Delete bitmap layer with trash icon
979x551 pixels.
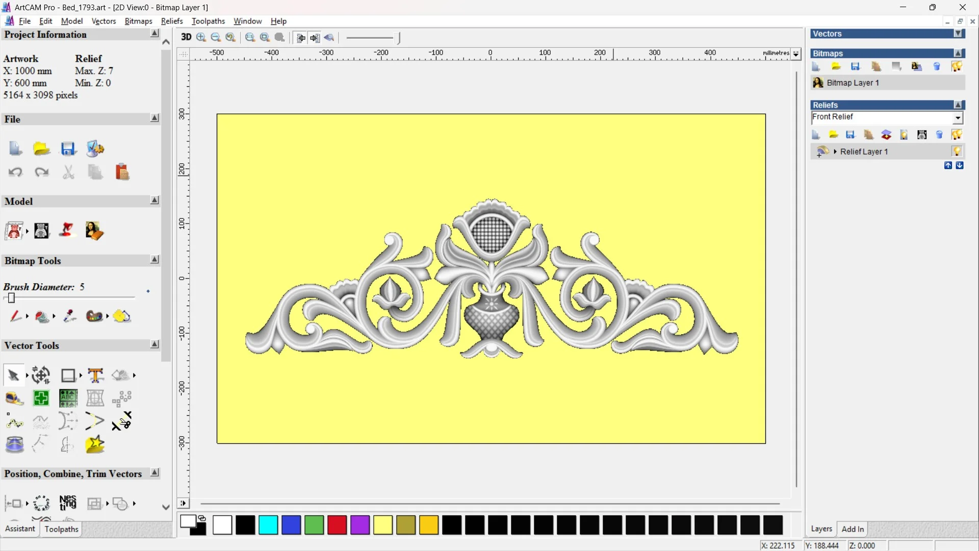pyautogui.click(x=937, y=66)
